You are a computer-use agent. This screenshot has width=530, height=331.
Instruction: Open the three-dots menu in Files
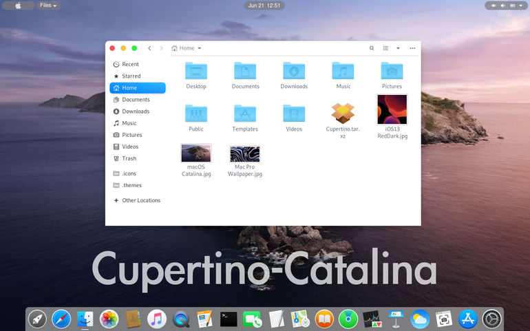click(412, 48)
